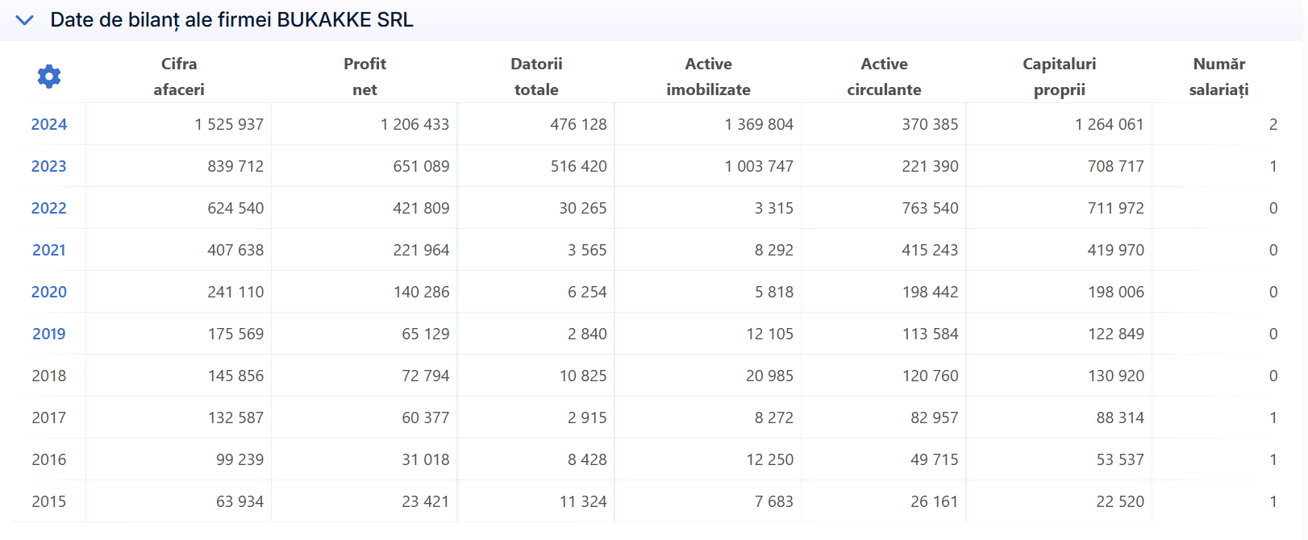Click the 2022 year link
The image size is (1308, 540).
[49, 208]
